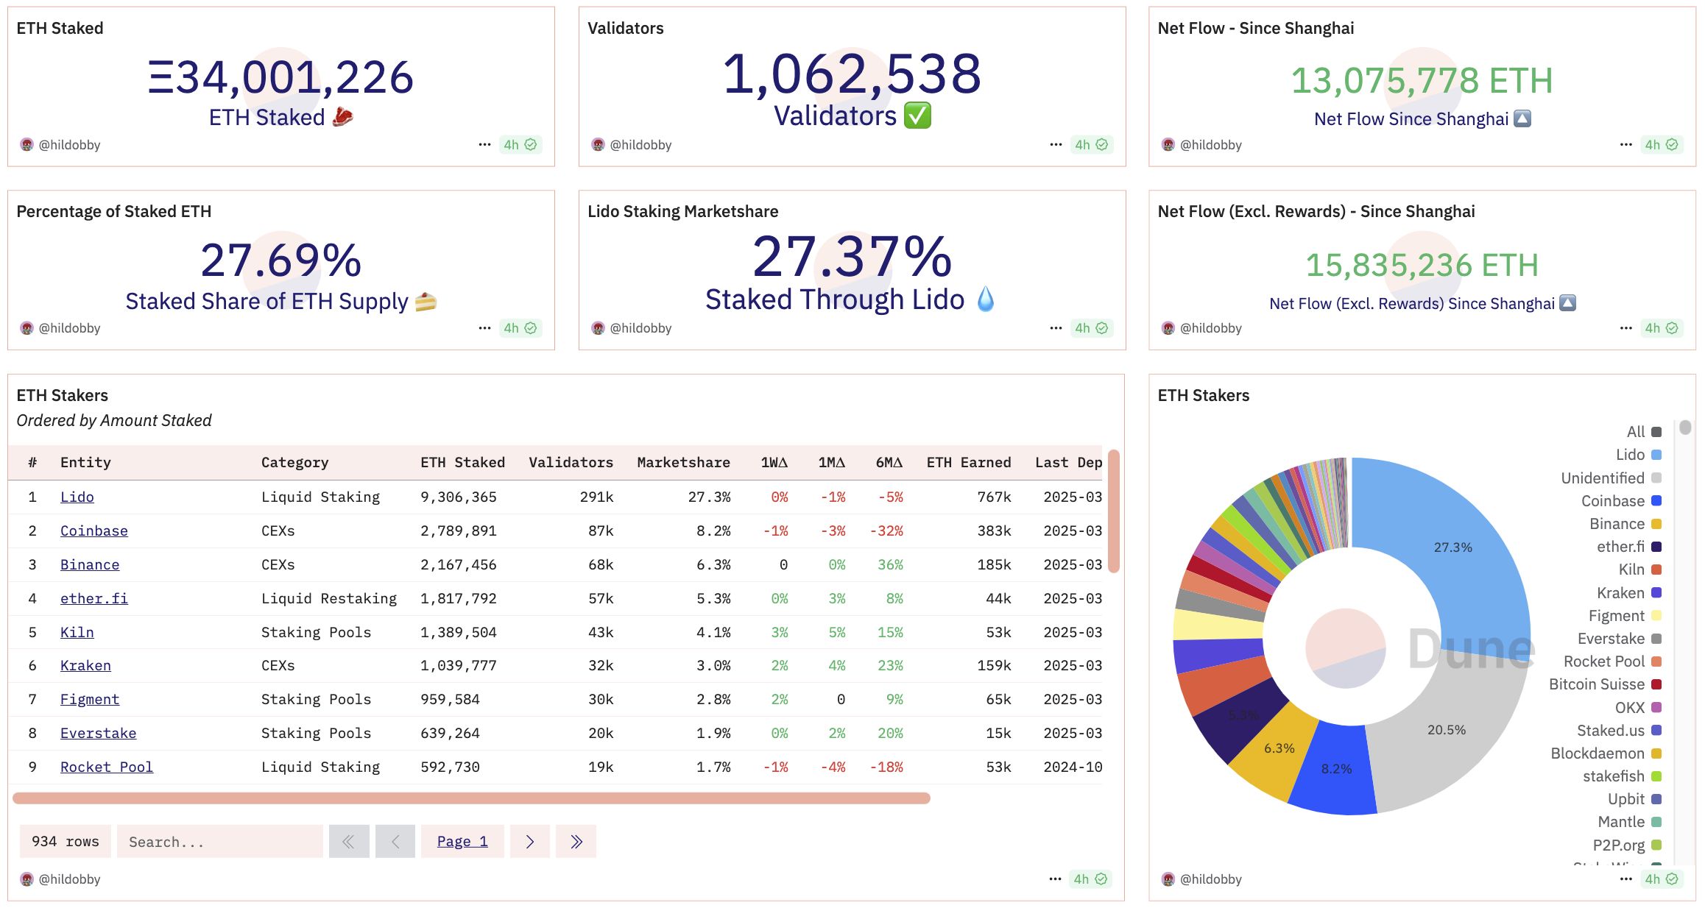1705x908 pixels.
Task: Sort table by Validators column header
Action: 571,463
